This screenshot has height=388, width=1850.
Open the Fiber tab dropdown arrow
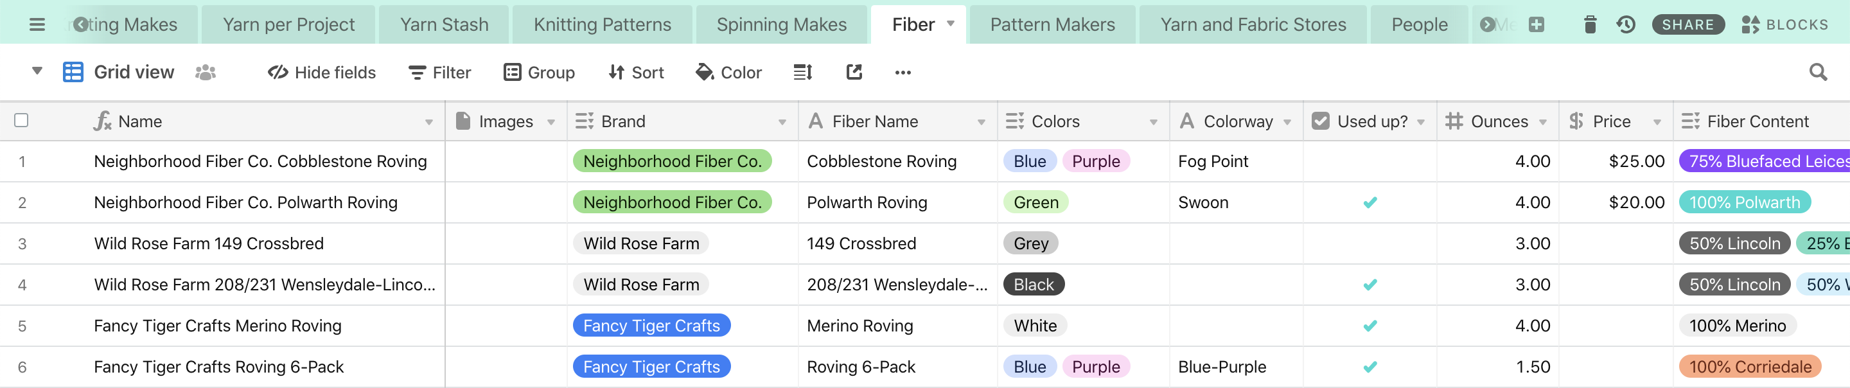pos(950,24)
